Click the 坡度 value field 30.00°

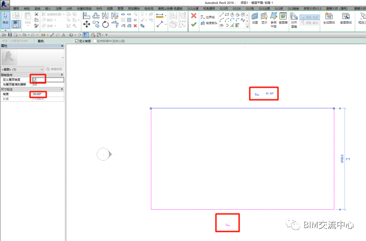click(x=48, y=94)
